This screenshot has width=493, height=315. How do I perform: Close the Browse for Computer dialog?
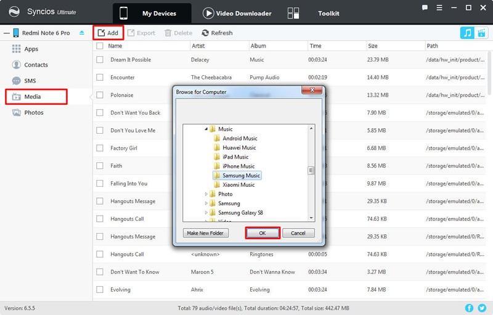pyautogui.click(x=312, y=90)
